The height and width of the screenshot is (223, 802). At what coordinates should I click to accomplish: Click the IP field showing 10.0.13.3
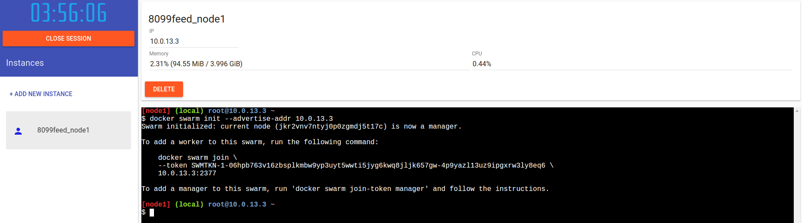[x=194, y=41]
